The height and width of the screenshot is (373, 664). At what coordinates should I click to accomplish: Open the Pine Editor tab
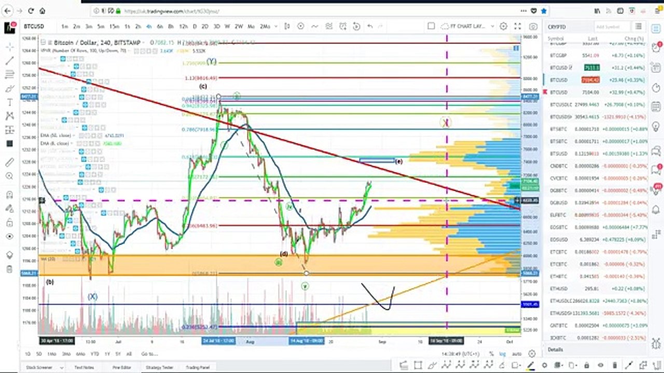[121, 367]
